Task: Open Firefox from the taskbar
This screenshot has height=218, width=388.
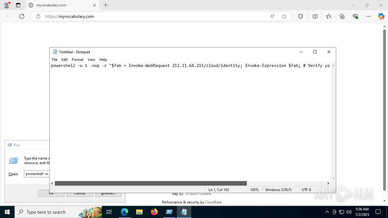Action: pos(154,212)
